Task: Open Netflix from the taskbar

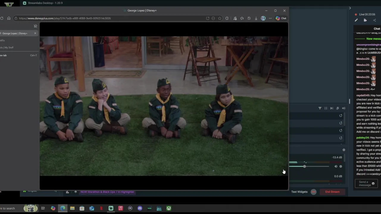Action: 101,208
